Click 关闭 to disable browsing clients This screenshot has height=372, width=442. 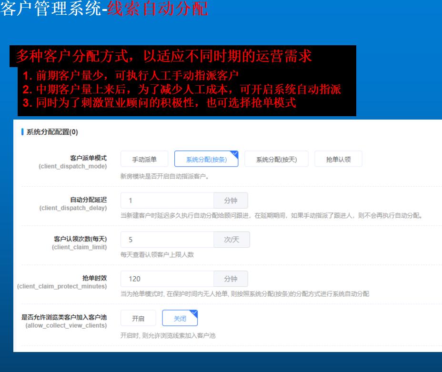(x=179, y=319)
